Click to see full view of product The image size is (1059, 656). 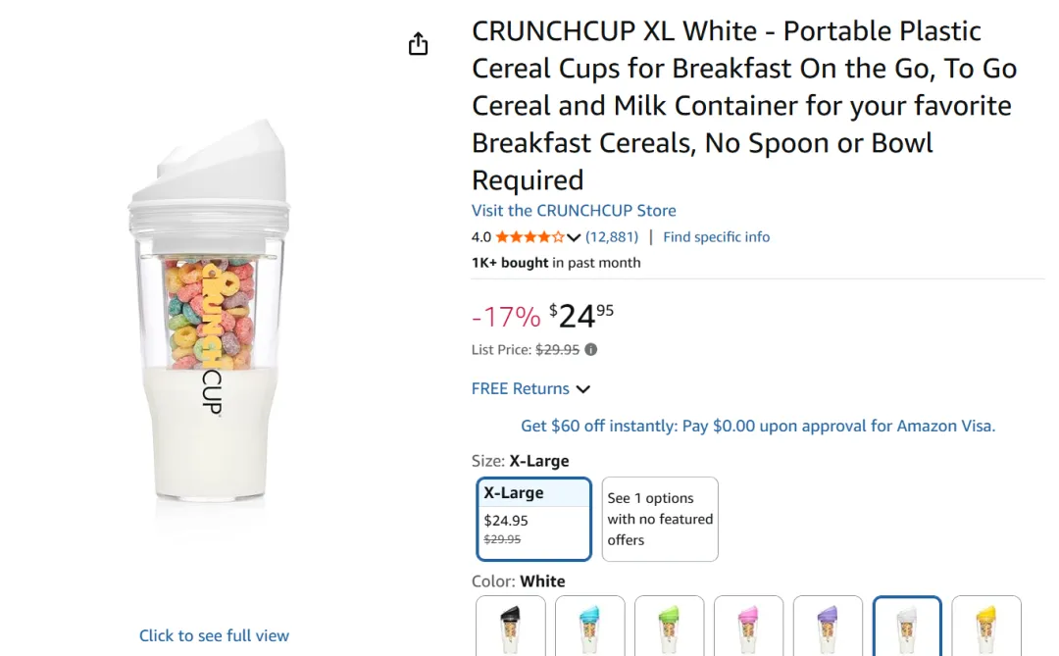pyautogui.click(x=214, y=635)
